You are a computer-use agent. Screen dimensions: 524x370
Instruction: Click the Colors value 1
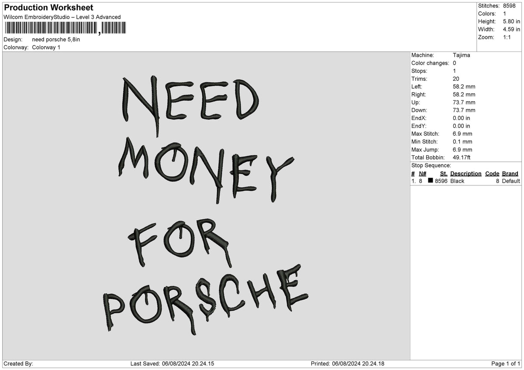[x=505, y=14]
